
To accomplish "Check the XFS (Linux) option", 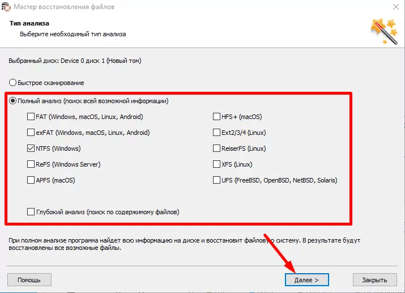I will point(216,165).
